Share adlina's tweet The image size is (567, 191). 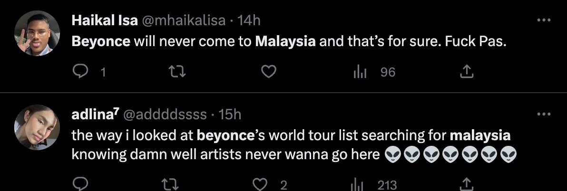point(467,184)
